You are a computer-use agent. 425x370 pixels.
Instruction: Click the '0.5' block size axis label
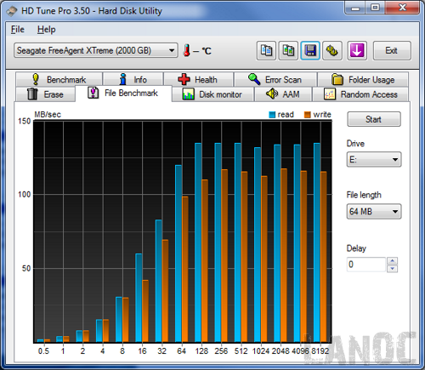(x=43, y=351)
